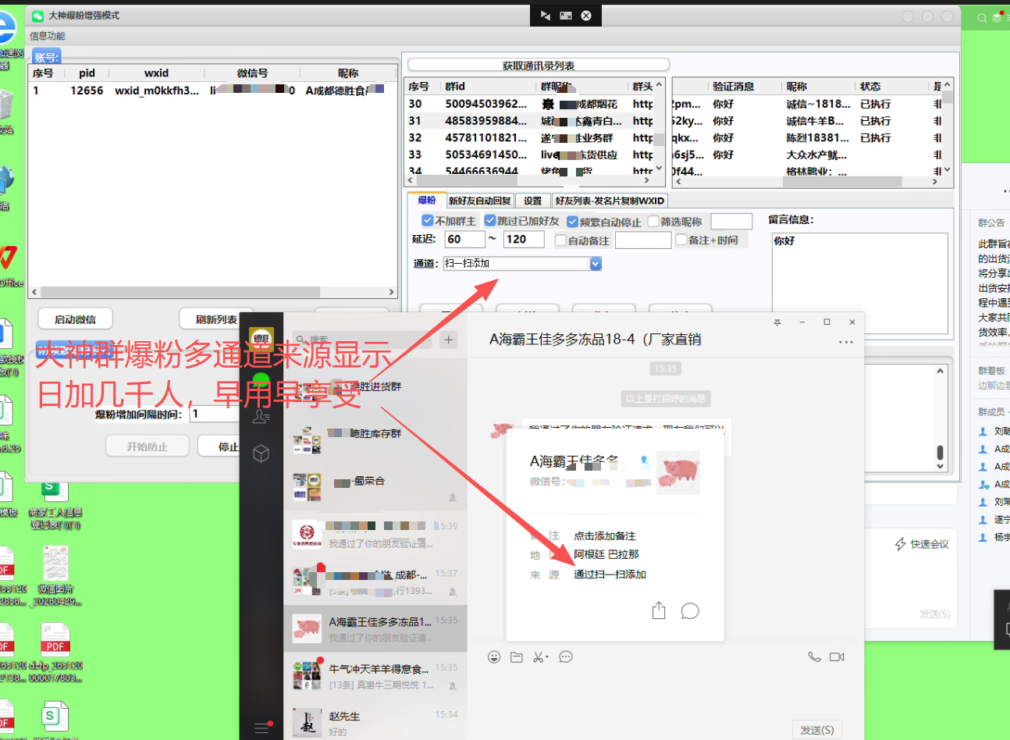Expand the screenshot scissors dropdown arrow in WeChat

[546, 657]
